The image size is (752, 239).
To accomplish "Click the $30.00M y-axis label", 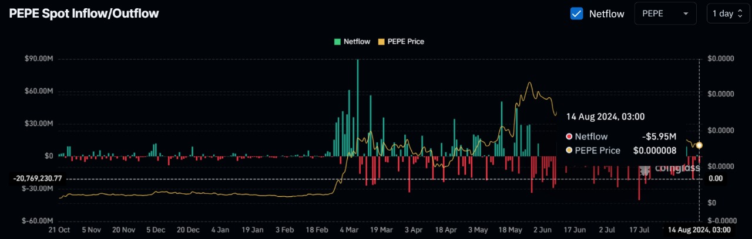I will (x=39, y=124).
